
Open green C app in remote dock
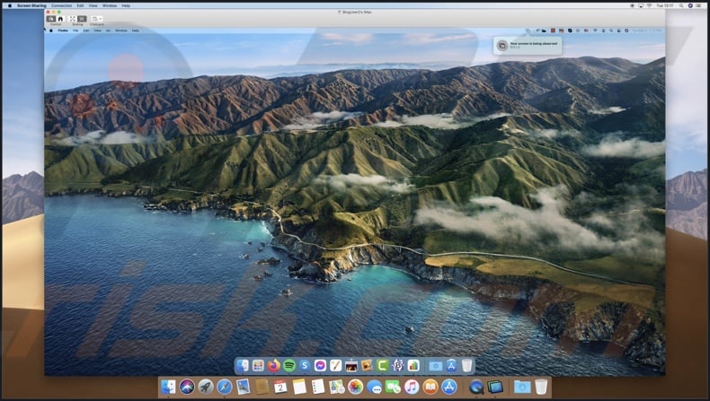[x=382, y=365]
